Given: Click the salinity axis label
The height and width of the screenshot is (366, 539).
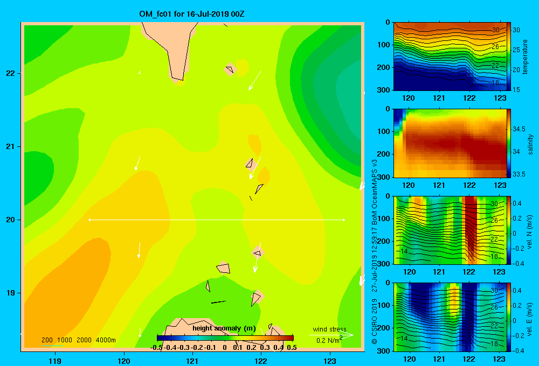Looking at the screenshot, I should click(x=530, y=144).
